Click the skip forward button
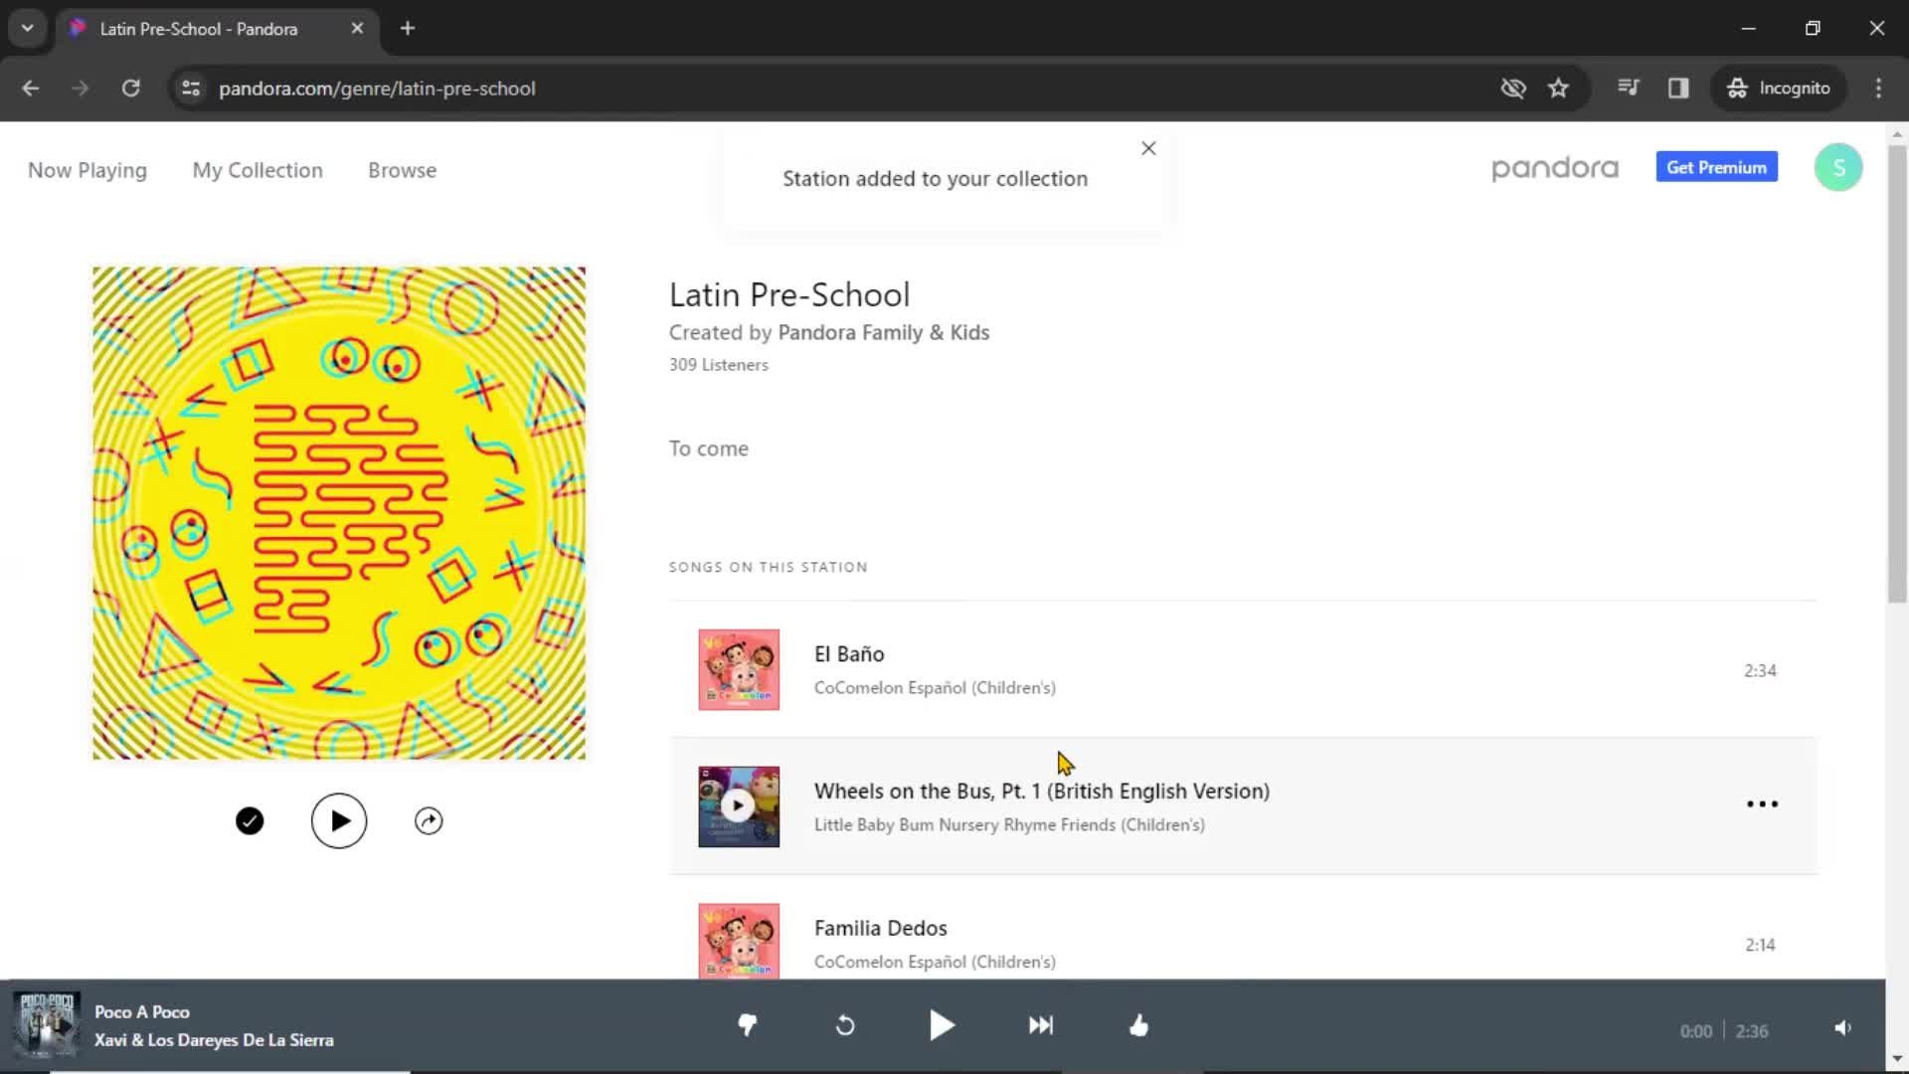The height and width of the screenshot is (1074, 1909). pos(1040,1025)
